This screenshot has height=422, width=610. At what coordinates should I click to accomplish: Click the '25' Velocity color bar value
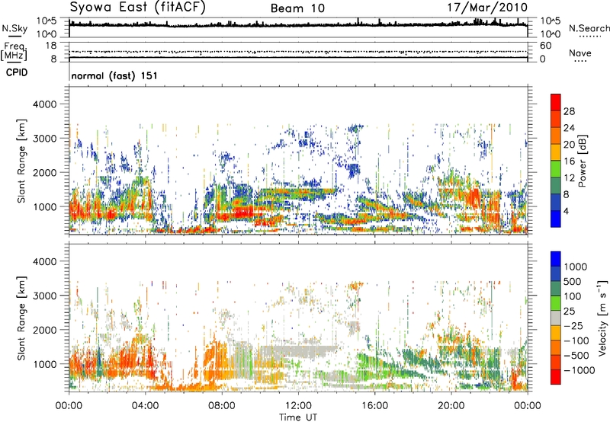(x=570, y=311)
